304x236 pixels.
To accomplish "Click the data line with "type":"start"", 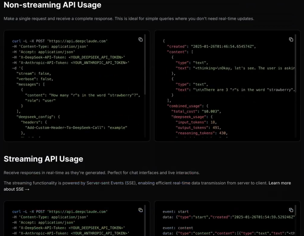I will click(x=229, y=217).
